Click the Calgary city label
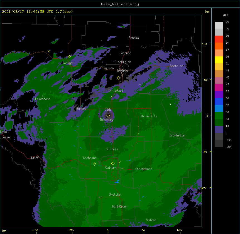 (111, 168)
